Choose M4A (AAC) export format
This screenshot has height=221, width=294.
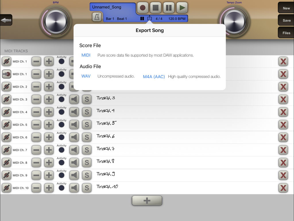[154, 77]
